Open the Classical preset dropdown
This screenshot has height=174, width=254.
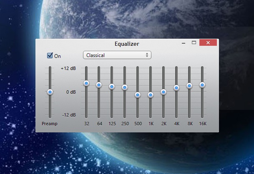[x=117, y=55]
